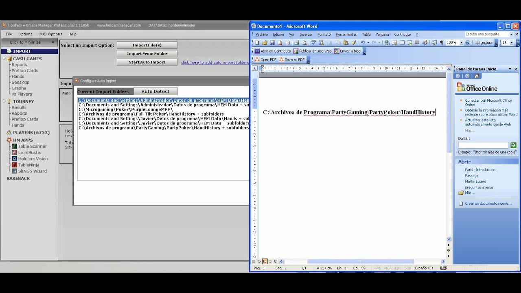Click the Print Preview icon in Word

304,42
